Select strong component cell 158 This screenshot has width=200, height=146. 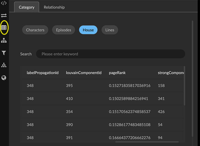tap(161, 85)
